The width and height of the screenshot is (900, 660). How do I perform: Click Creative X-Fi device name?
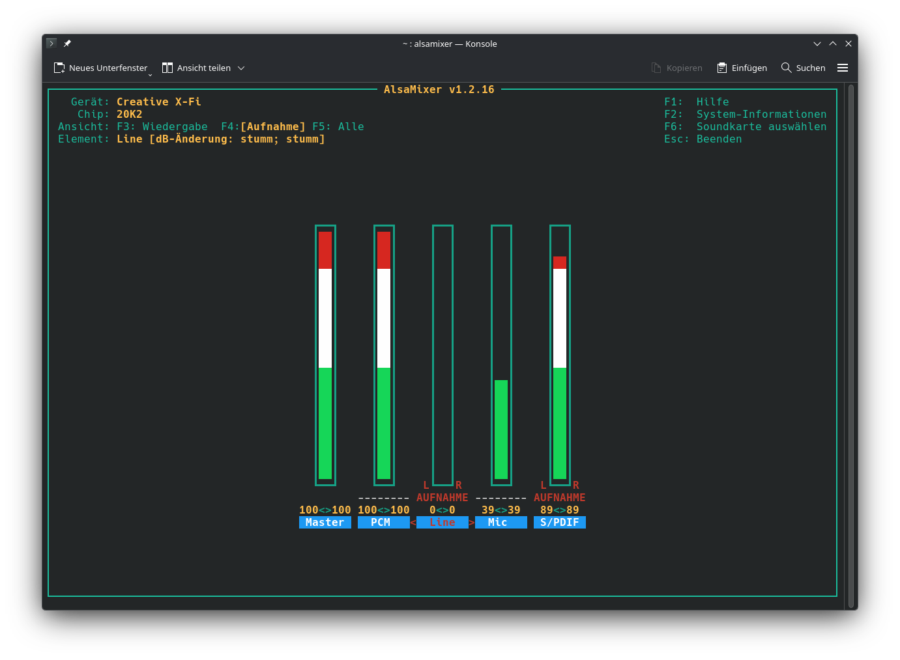[159, 102]
